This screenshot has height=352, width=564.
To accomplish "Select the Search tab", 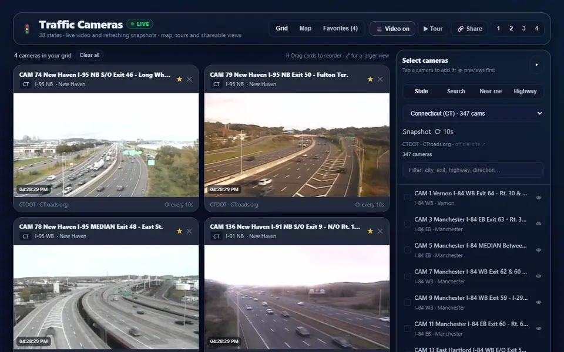I will (x=456, y=92).
